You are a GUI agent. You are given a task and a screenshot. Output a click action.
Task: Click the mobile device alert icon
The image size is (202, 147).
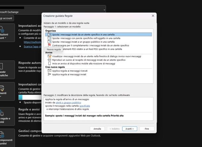[x=49, y=63]
